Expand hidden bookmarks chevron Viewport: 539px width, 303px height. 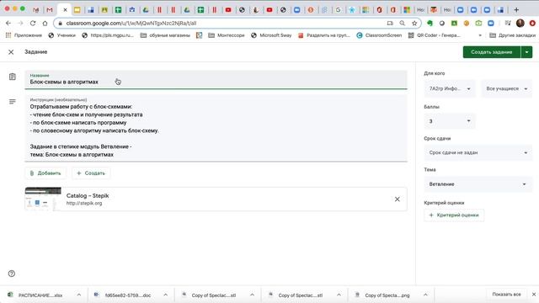[x=480, y=35]
